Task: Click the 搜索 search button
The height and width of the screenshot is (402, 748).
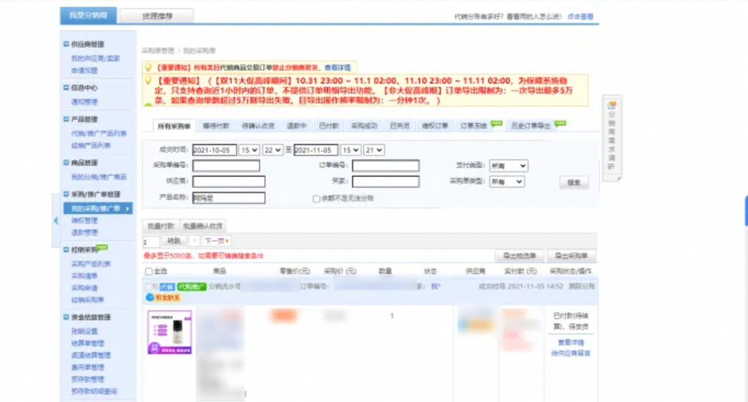Action: pos(574,182)
